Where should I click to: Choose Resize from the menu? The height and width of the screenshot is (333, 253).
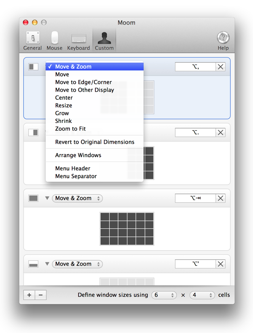click(94, 105)
